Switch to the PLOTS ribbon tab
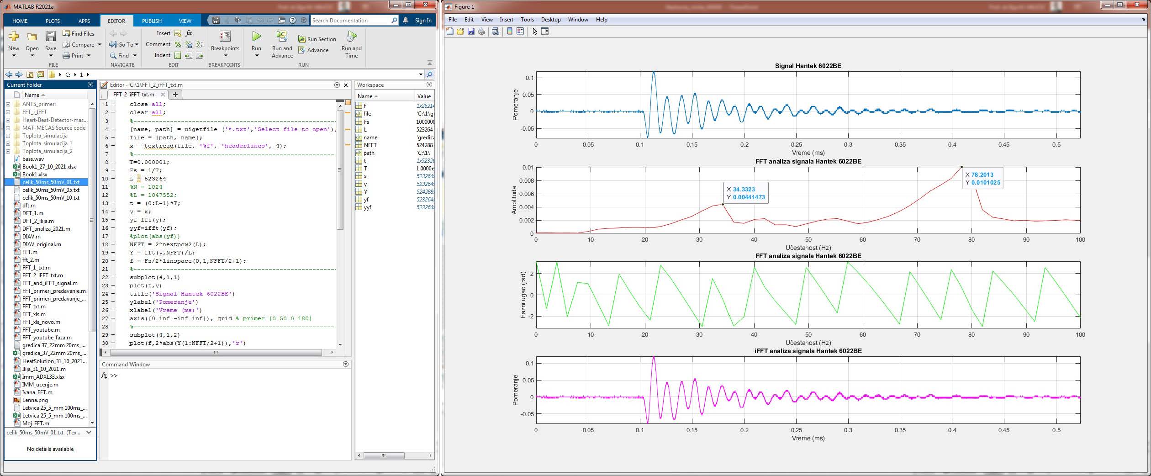 [53, 21]
